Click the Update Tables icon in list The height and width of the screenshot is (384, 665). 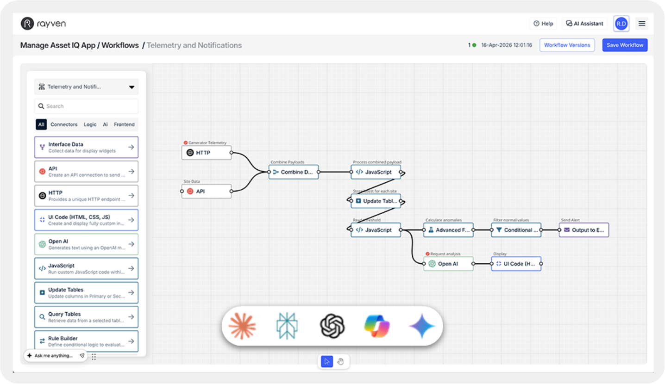click(42, 293)
